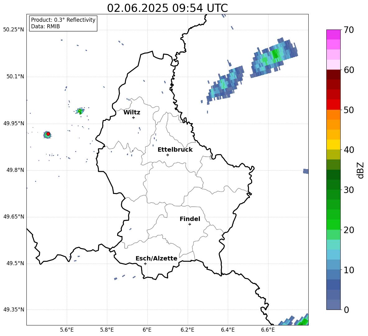This screenshot has width=368, height=336.
Task: Click the bright green colorbar segment at 20
Action: [x=333, y=224]
